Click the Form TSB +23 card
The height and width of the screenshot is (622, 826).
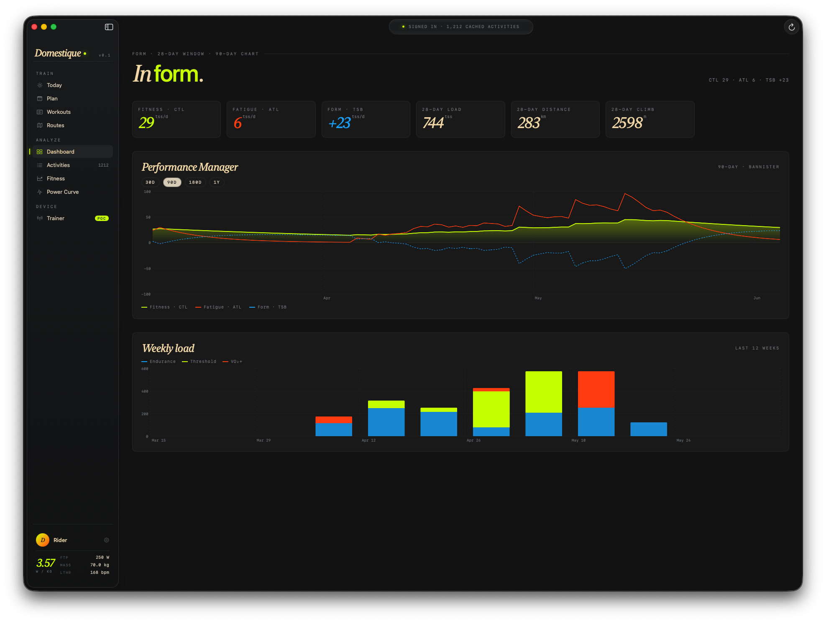366,119
